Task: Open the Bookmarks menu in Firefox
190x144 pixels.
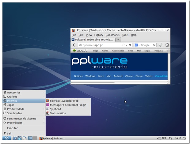Action: point(112,35)
